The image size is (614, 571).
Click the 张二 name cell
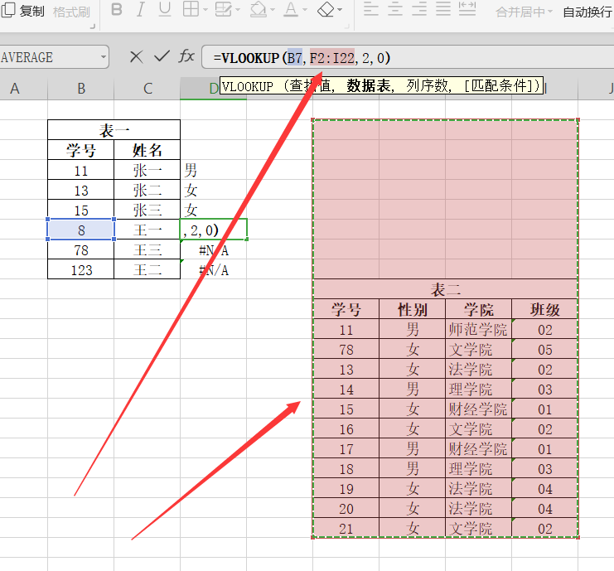click(x=147, y=191)
